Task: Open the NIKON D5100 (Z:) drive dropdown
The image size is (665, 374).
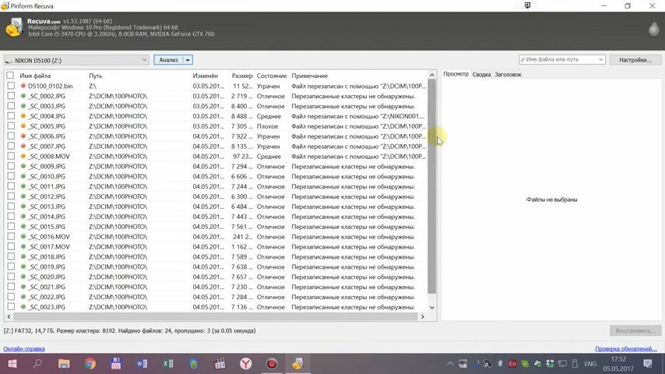Action: [76, 60]
